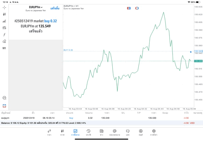The image size is (203, 141).
Task: Click the order time 08.16 05:14
Action: tap(49, 118)
